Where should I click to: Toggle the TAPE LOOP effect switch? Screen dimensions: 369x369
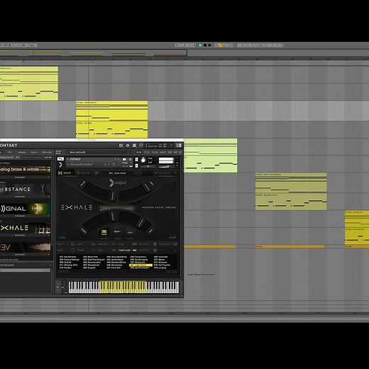tap(134, 250)
